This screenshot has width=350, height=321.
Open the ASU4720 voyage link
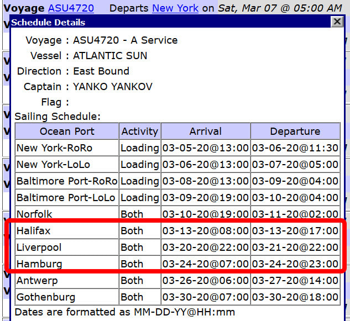pyautogui.click(x=71, y=8)
